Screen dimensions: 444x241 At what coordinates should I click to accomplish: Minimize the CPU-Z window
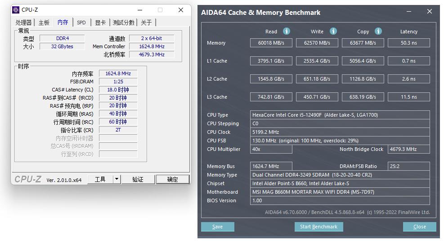140,10
